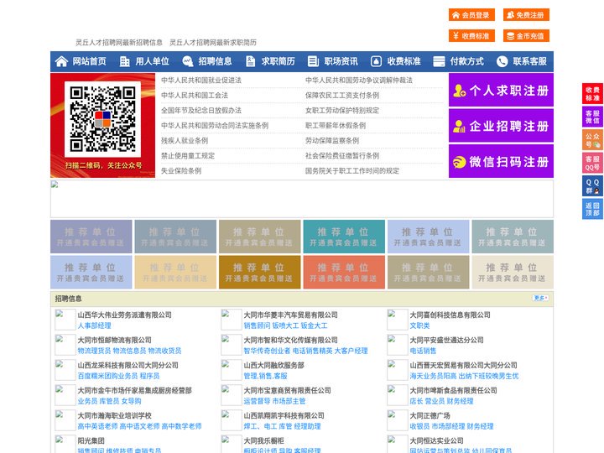Open 劳动保障监察条例 link

click(332, 141)
